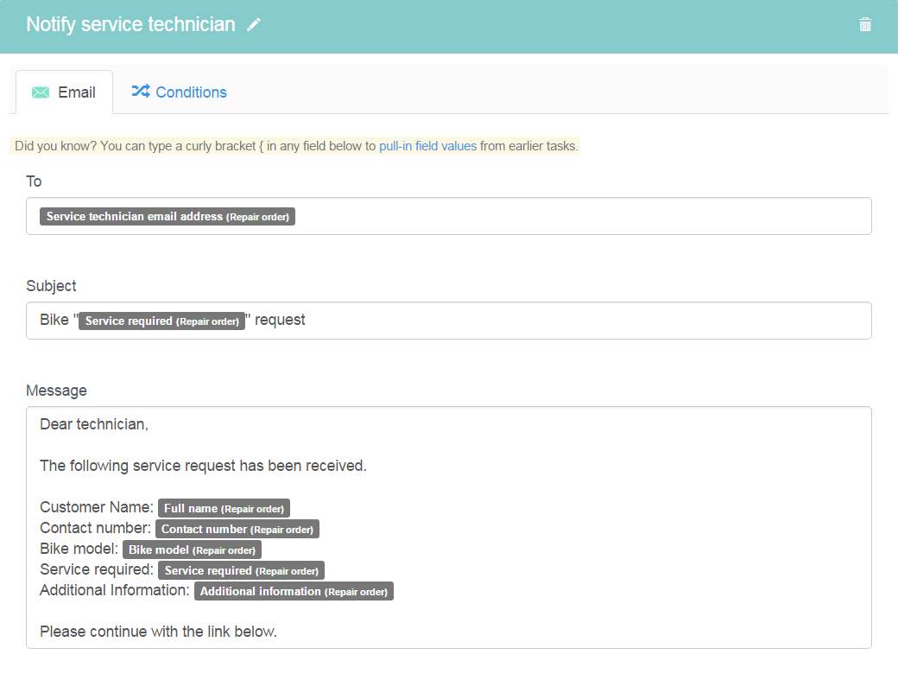Click the Subject field label
Viewport: 898px width, 680px height.
click(51, 286)
